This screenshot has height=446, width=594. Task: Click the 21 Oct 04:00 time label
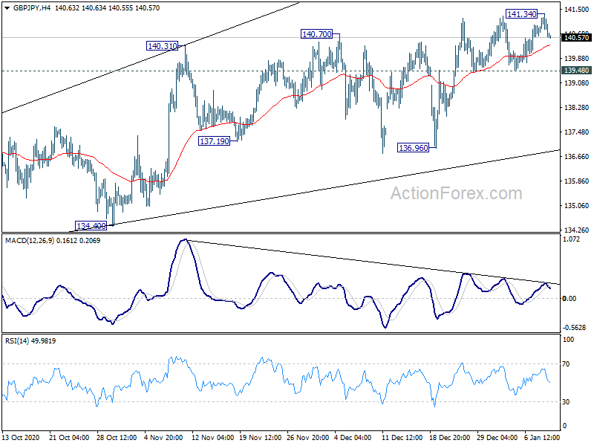click(69, 438)
